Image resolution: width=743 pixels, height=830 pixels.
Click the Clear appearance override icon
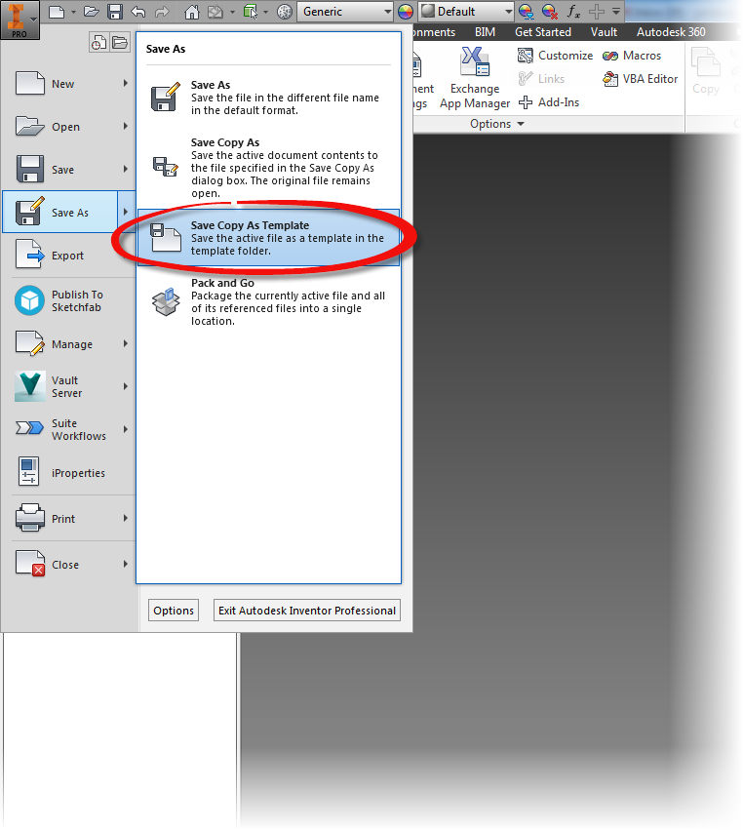(x=549, y=12)
